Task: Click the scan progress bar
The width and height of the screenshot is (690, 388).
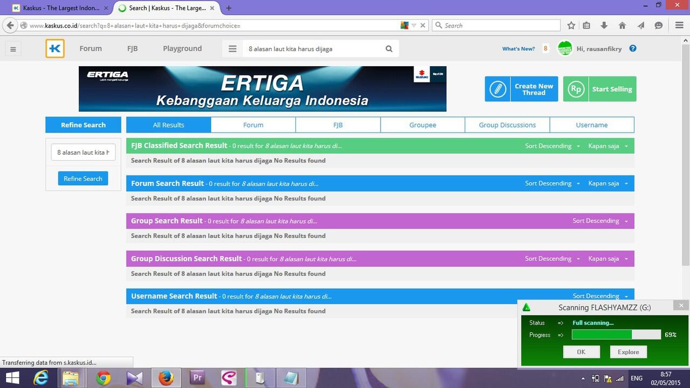Action: [x=616, y=335]
